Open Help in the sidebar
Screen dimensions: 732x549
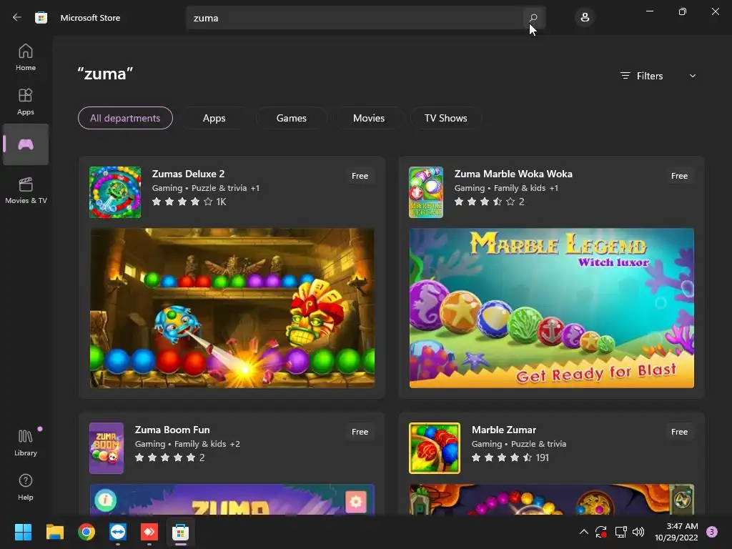click(x=26, y=487)
